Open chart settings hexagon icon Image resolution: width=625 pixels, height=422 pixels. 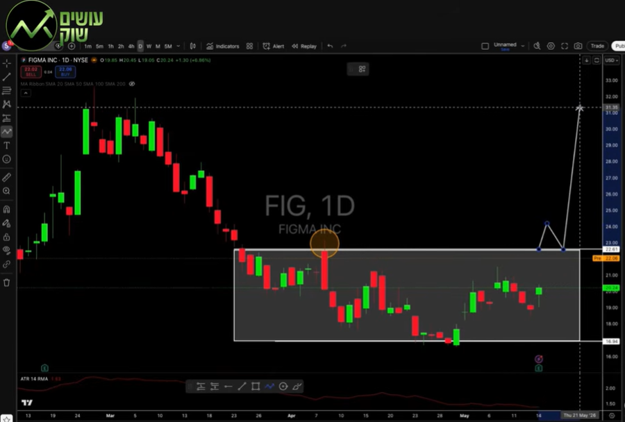tap(551, 47)
